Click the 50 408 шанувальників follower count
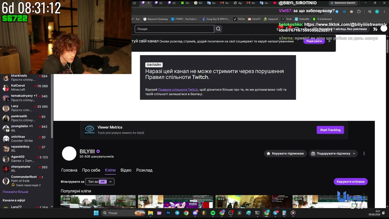Screen dimensions: 389x219 (97, 157)
